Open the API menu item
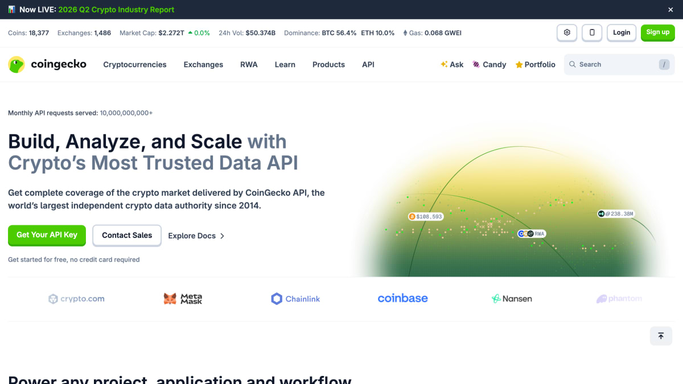Screen dimensions: 683x384 [x=368, y=65]
